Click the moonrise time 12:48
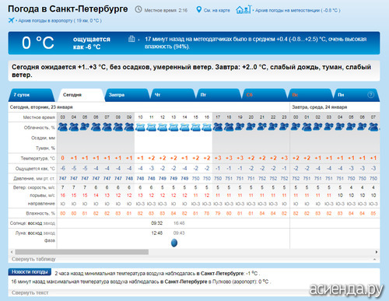The image size is (389, 301). click(x=157, y=233)
